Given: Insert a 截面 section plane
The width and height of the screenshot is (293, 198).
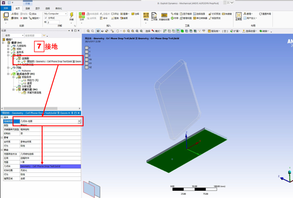Looking at the screenshot, I should [124, 18].
